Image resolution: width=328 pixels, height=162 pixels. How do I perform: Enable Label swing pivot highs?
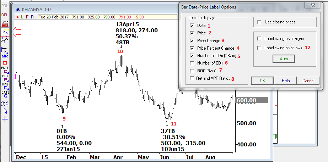(x=259, y=39)
